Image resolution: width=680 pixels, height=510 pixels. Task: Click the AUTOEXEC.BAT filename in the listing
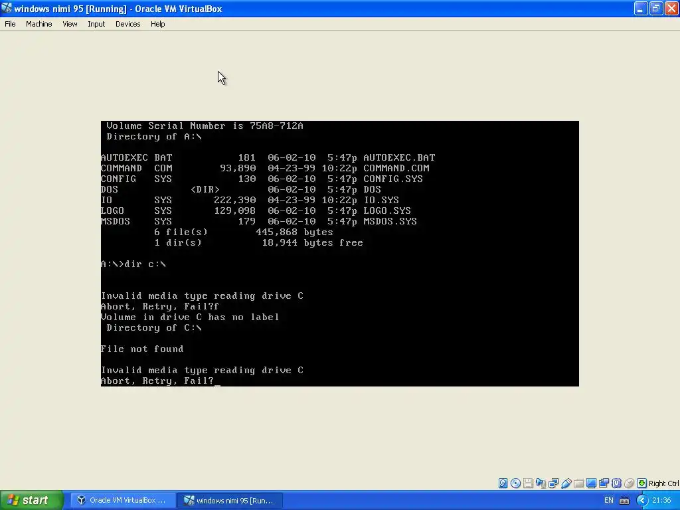[399, 157]
